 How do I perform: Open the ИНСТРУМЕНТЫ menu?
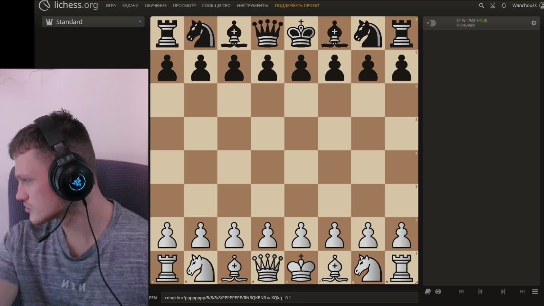252,5
